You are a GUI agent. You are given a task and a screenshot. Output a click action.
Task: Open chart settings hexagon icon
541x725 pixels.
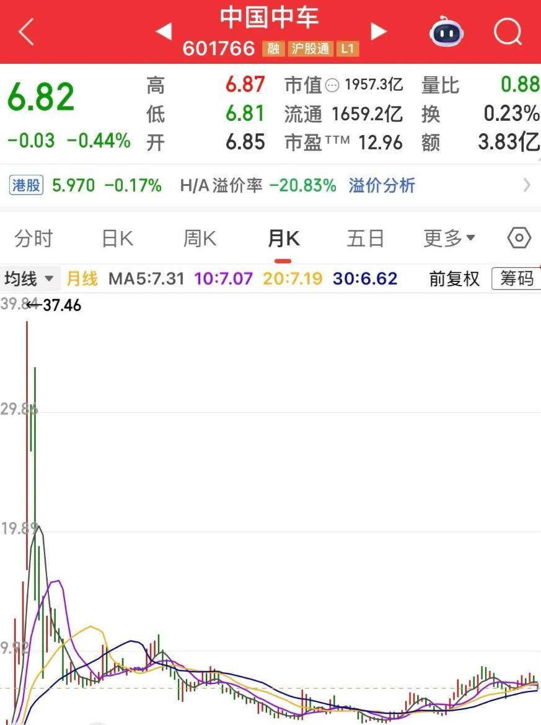[x=519, y=238]
